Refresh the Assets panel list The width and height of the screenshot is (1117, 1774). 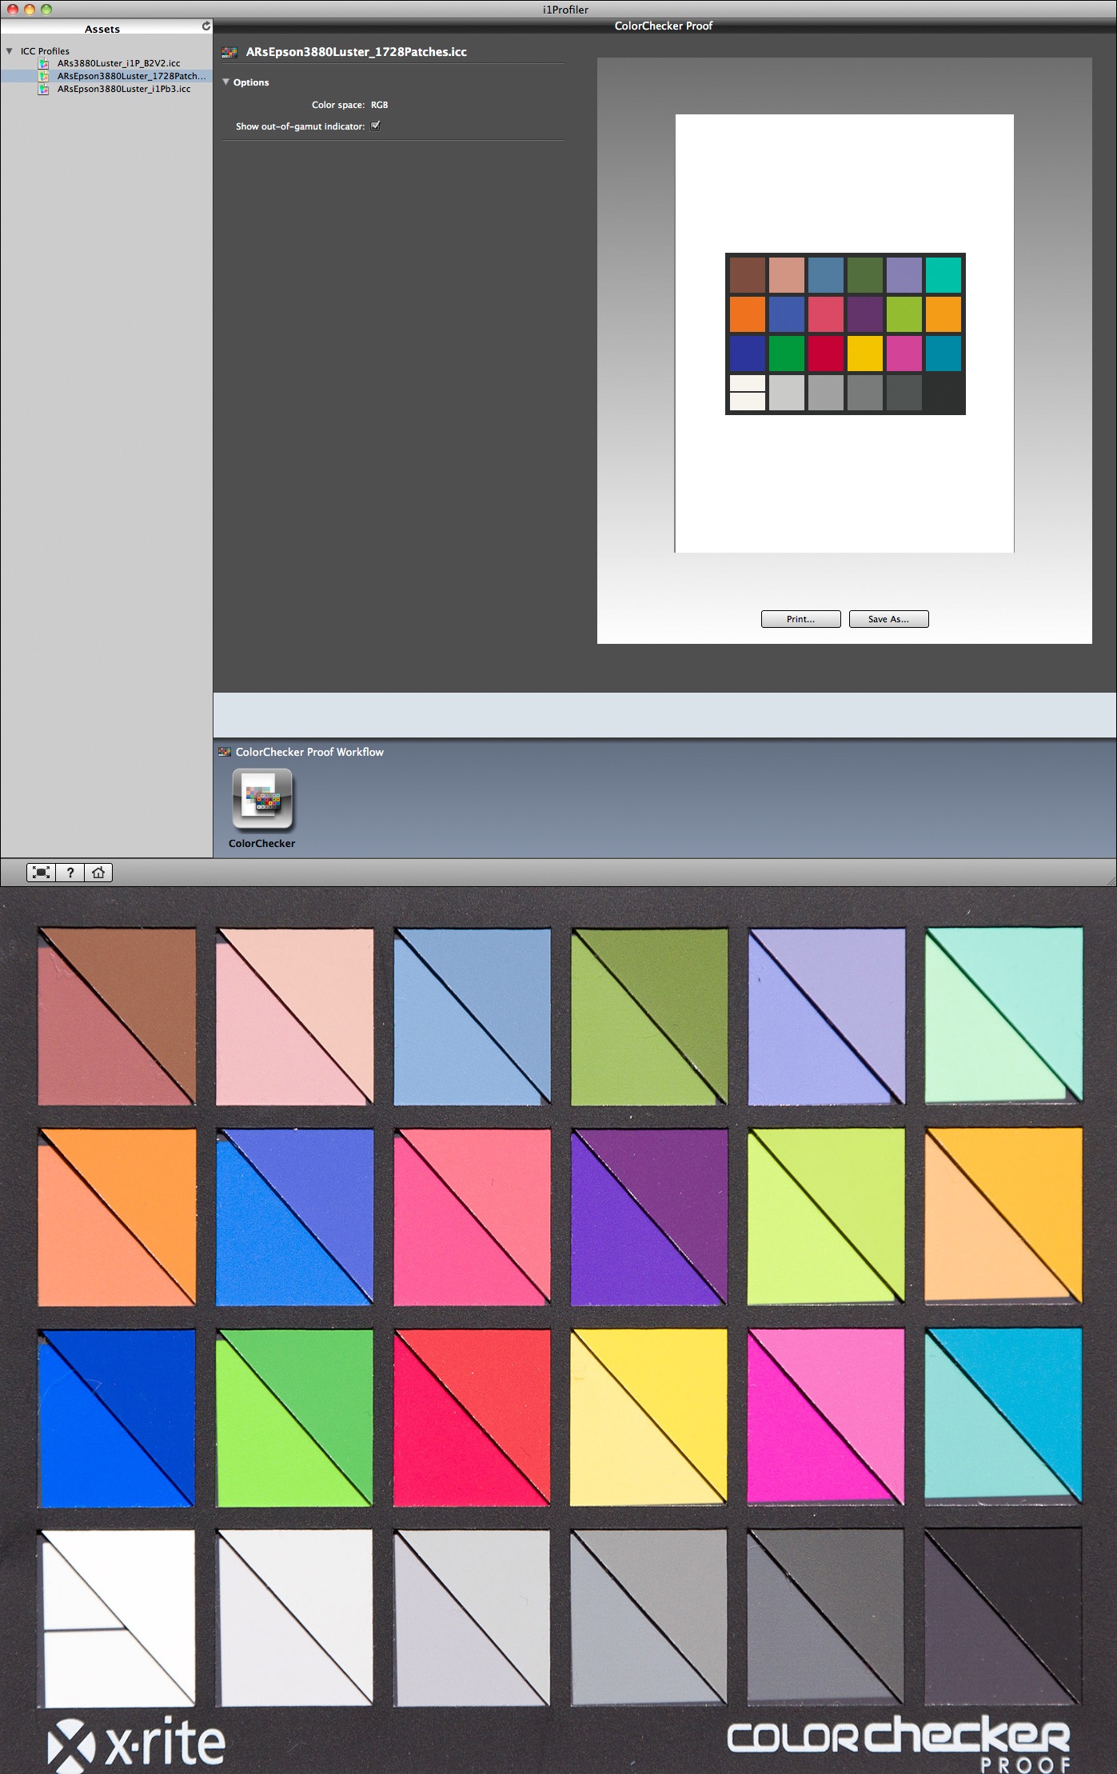pos(206,26)
